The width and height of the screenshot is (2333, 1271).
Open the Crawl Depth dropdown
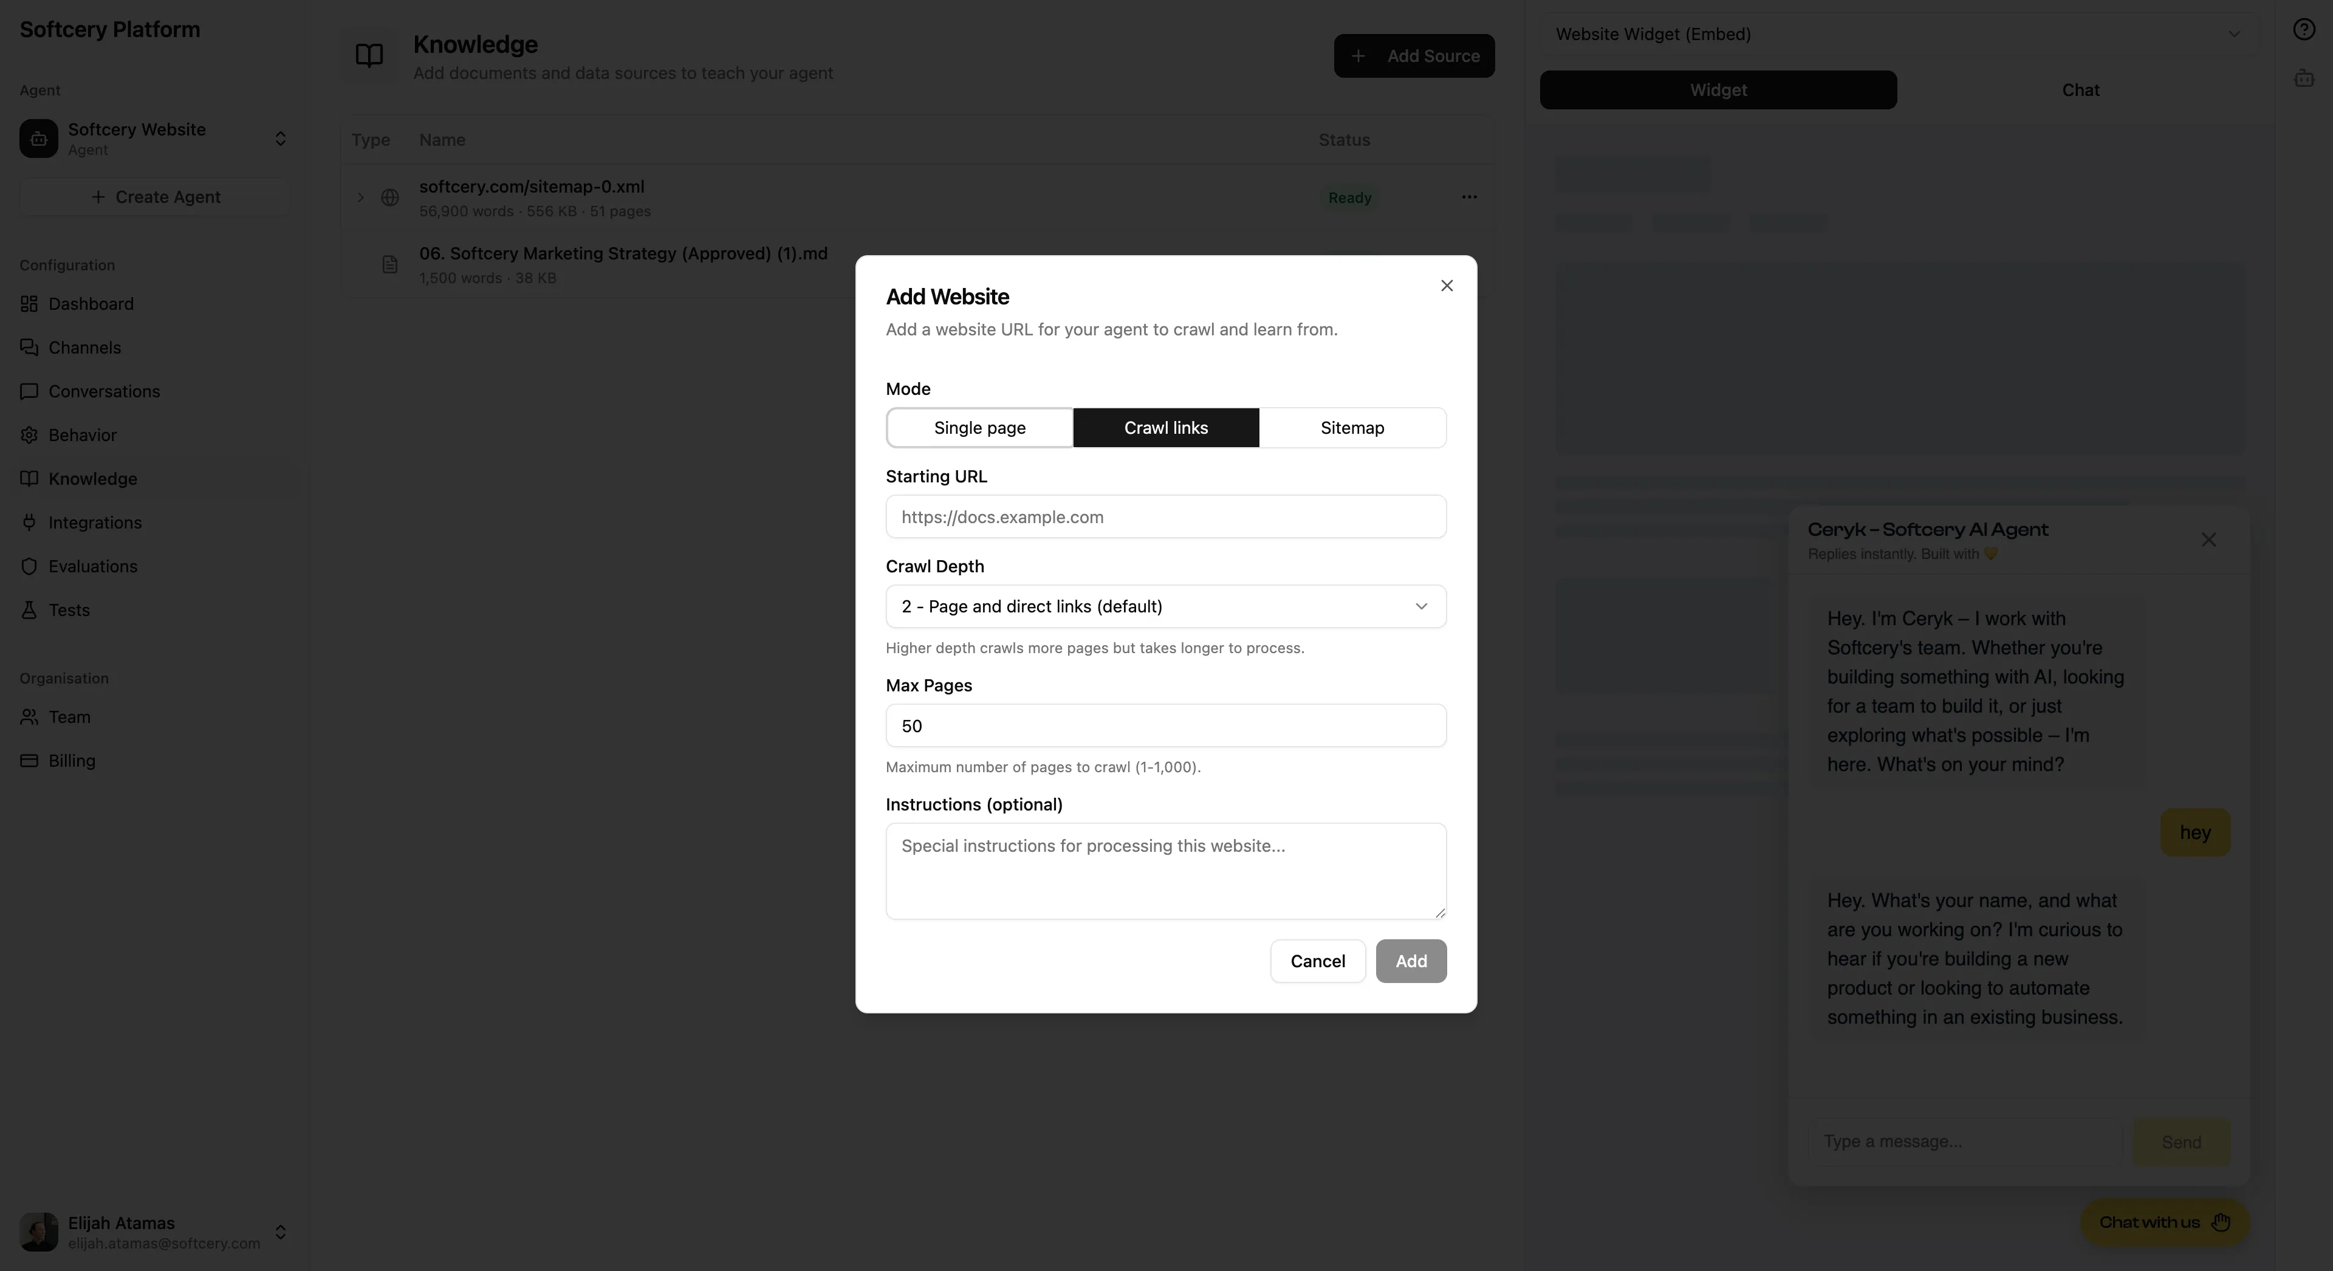pyautogui.click(x=1166, y=606)
